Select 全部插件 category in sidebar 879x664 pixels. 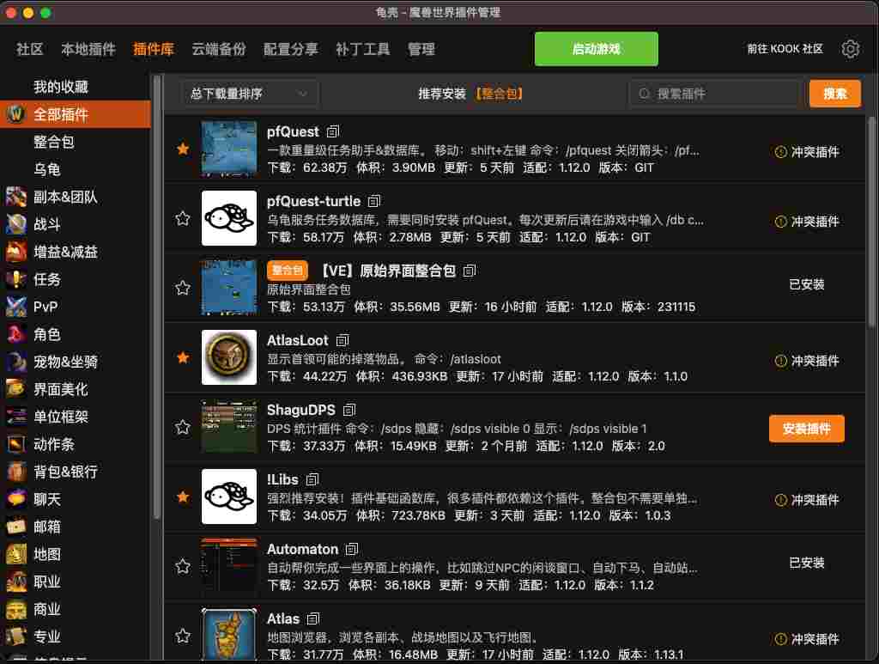(76, 114)
